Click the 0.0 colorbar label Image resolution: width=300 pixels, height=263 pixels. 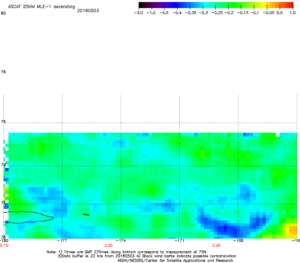click(280, 13)
